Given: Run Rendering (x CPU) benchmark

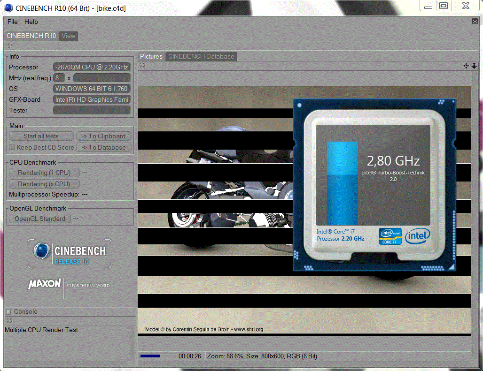Looking at the screenshot, I should (44, 184).
